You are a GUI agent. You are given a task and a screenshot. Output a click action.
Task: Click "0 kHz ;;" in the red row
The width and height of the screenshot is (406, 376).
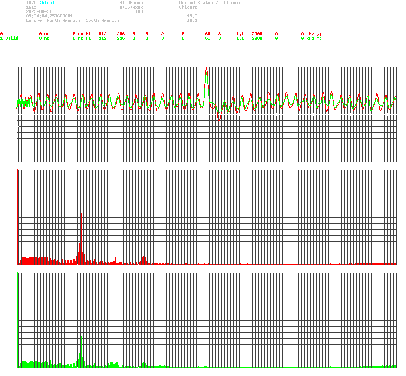311,34
